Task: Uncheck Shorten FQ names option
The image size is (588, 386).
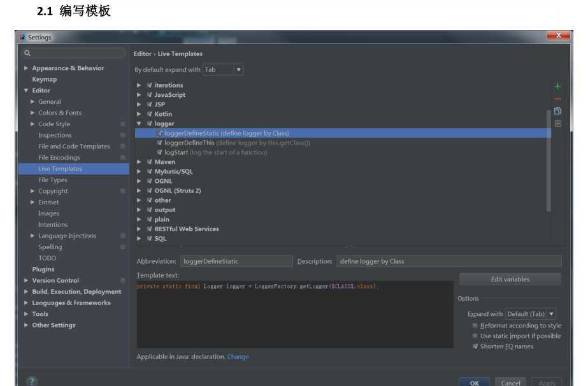Action: pyautogui.click(x=475, y=347)
